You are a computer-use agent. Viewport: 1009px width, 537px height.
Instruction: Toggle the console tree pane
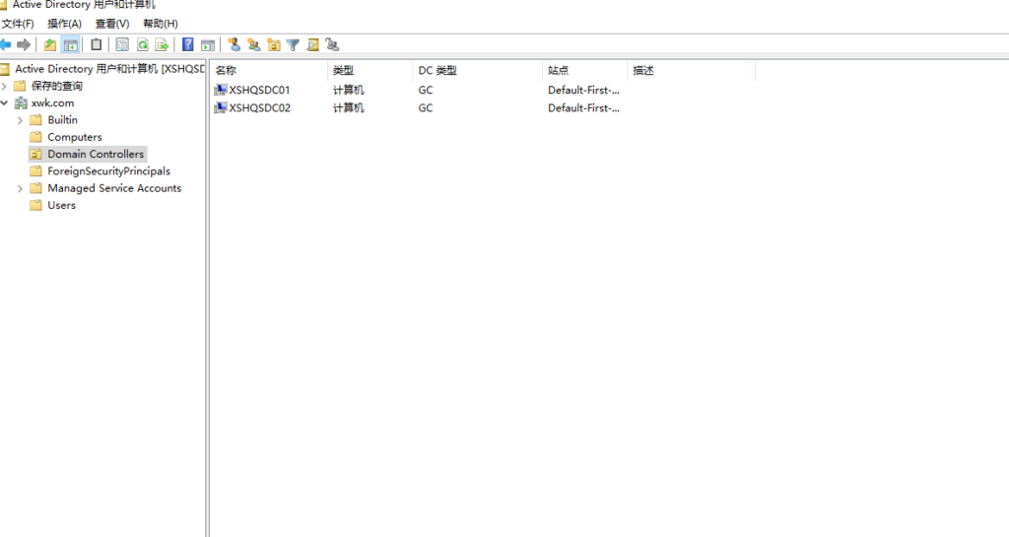pos(70,44)
